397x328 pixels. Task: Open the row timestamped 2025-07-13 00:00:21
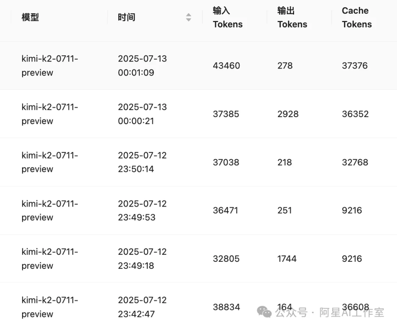click(x=198, y=114)
